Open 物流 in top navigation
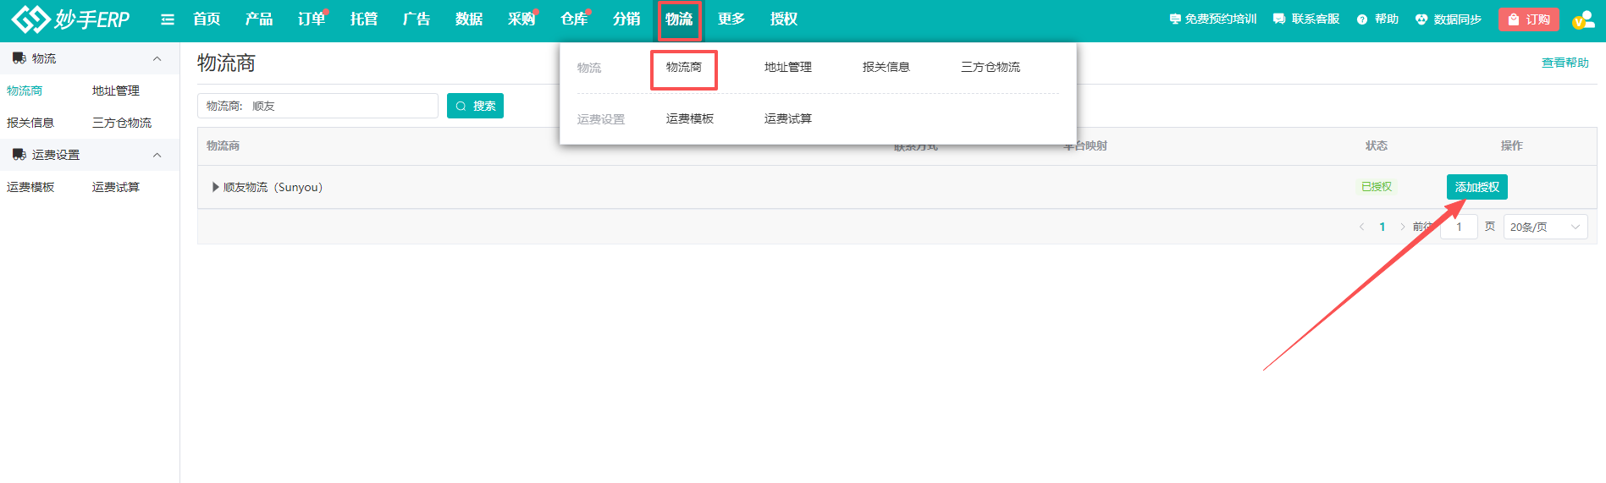Screen dimensions: 1606x483 point(679,19)
